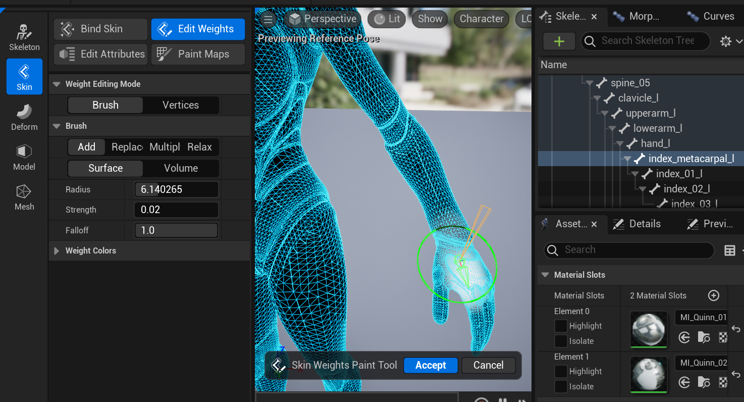Collapse the Brush section header

(57, 126)
